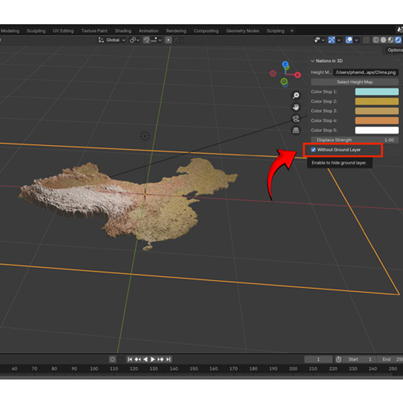Toggle the show overlays button

click(349, 40)
